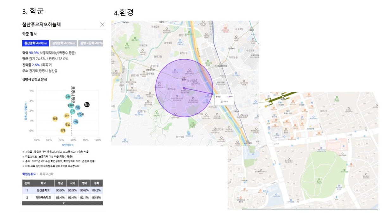Click the 주소 경기도 광명시 철산동 line

40,71
